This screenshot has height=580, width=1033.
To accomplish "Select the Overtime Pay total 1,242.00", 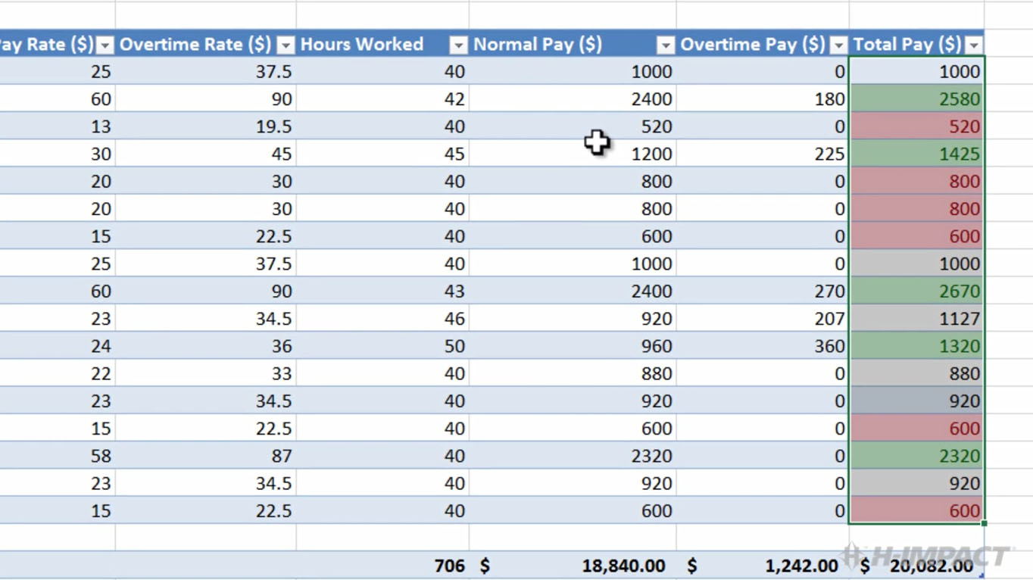I will (762, 566).
